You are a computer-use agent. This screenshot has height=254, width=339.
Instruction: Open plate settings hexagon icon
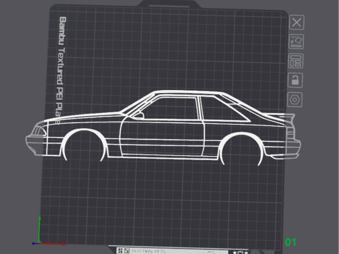tap(294, 100)
